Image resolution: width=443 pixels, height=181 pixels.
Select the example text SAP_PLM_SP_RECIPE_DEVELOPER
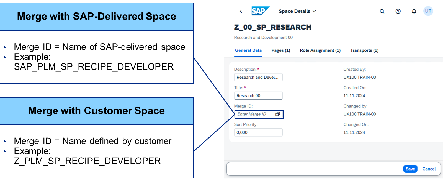[94, 67]
